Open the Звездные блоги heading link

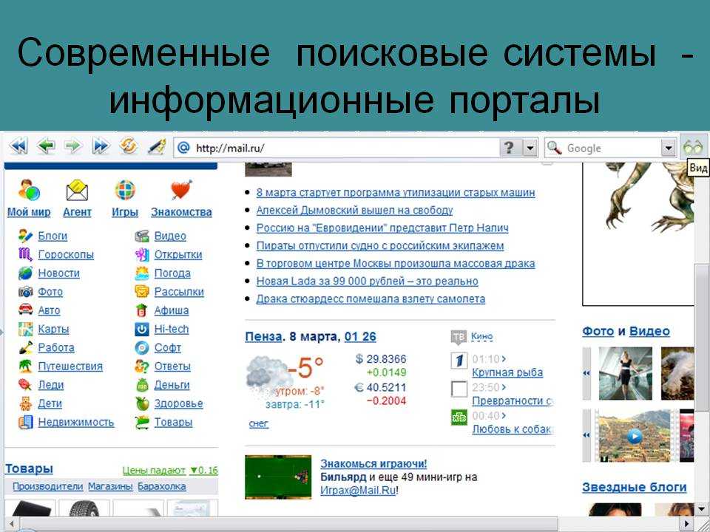click(635, 487)
